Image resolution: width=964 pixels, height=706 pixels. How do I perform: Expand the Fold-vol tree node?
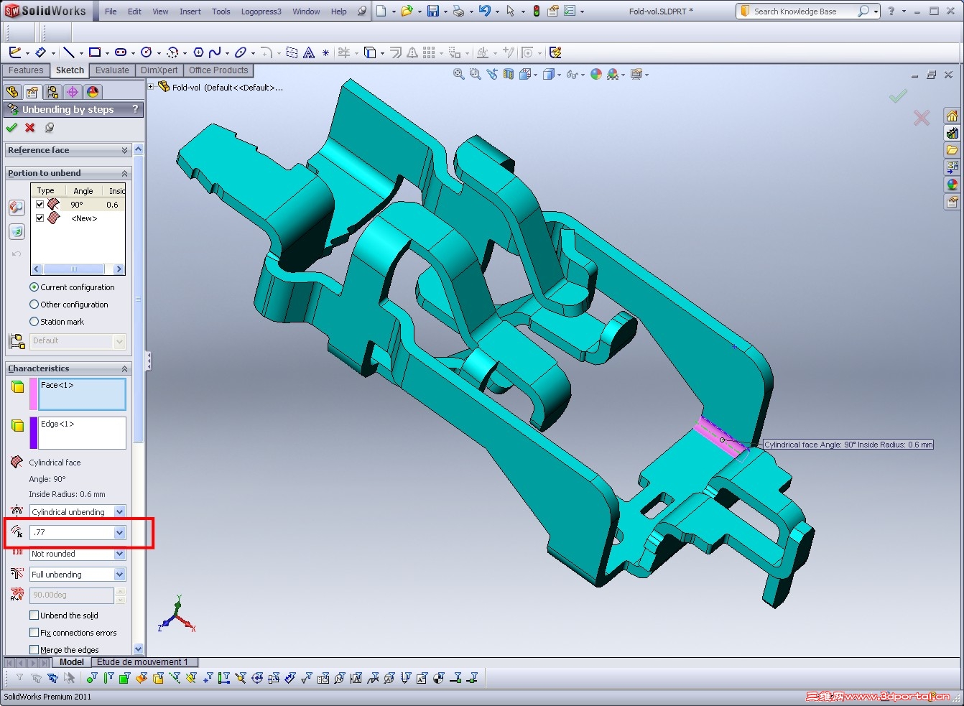[x=151, y=87]
